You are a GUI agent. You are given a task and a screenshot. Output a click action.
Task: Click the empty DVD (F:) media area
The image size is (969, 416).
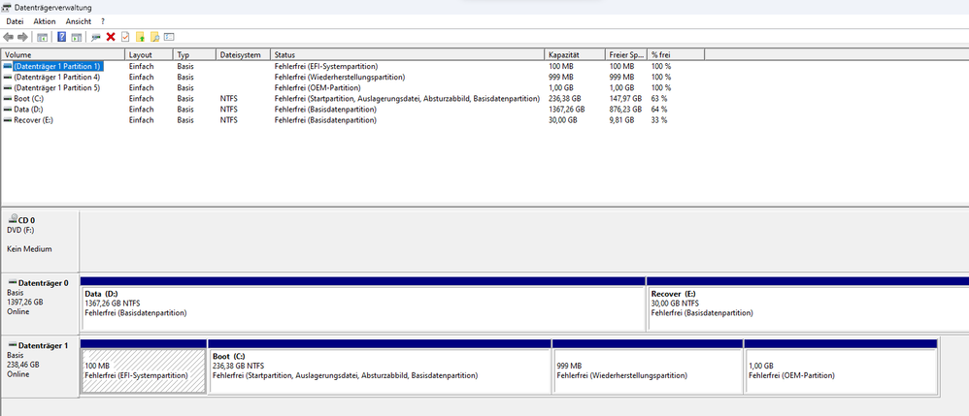pos(524,240)
